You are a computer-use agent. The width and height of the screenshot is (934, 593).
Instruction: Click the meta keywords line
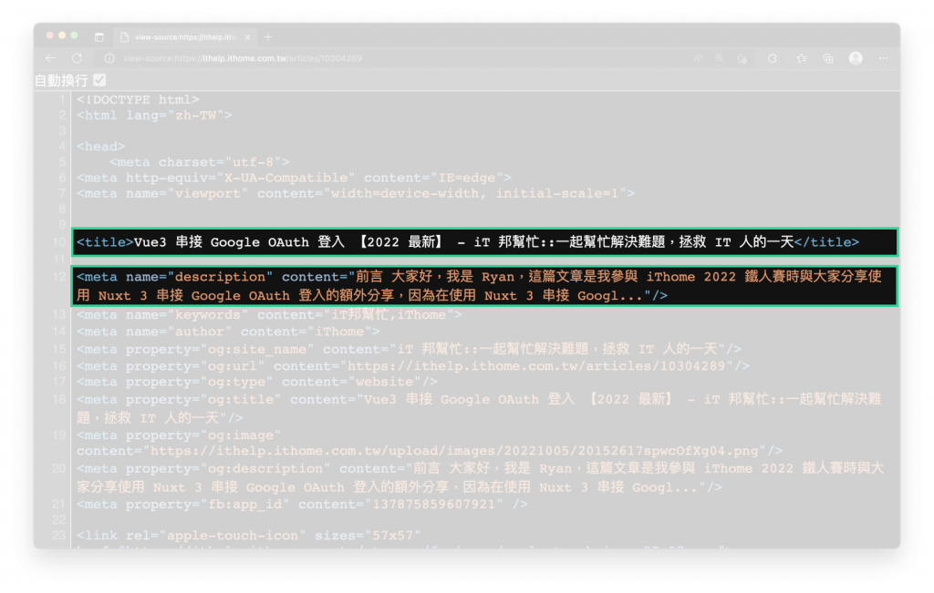[269, 314]
